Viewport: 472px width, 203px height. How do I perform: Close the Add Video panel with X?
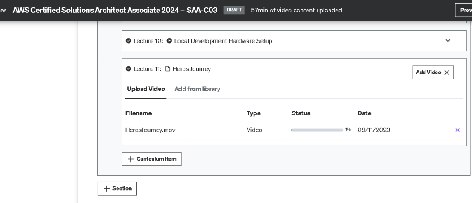coord(447,73)
